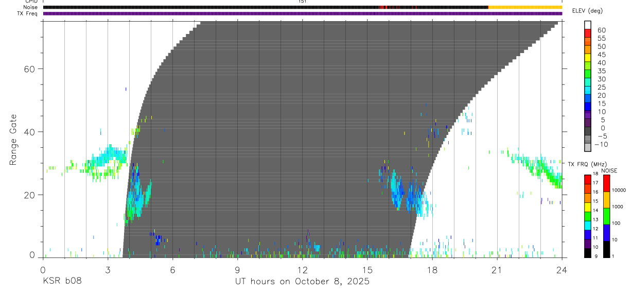Click the white top swatch of ELEV colorbar
632x292 pixels.
(588, 25)
